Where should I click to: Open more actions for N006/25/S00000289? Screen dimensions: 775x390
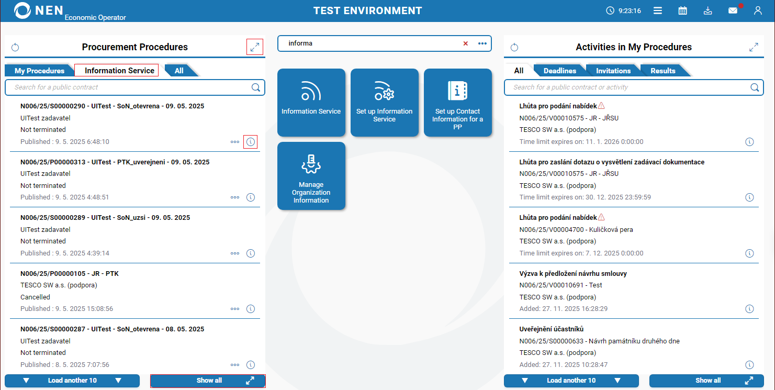[235, 253]
